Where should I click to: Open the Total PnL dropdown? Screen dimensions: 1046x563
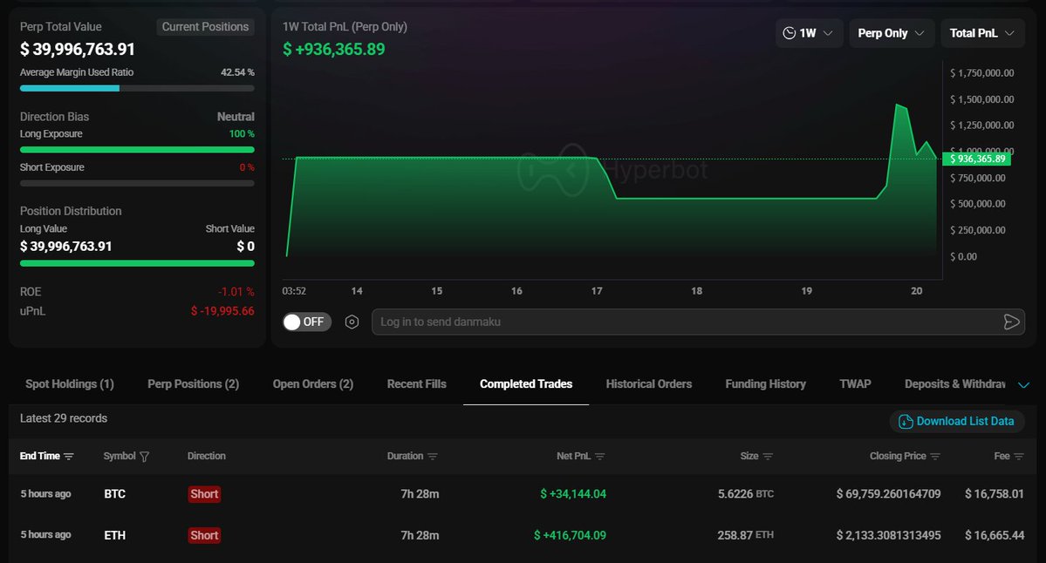[x=982, y=33]
